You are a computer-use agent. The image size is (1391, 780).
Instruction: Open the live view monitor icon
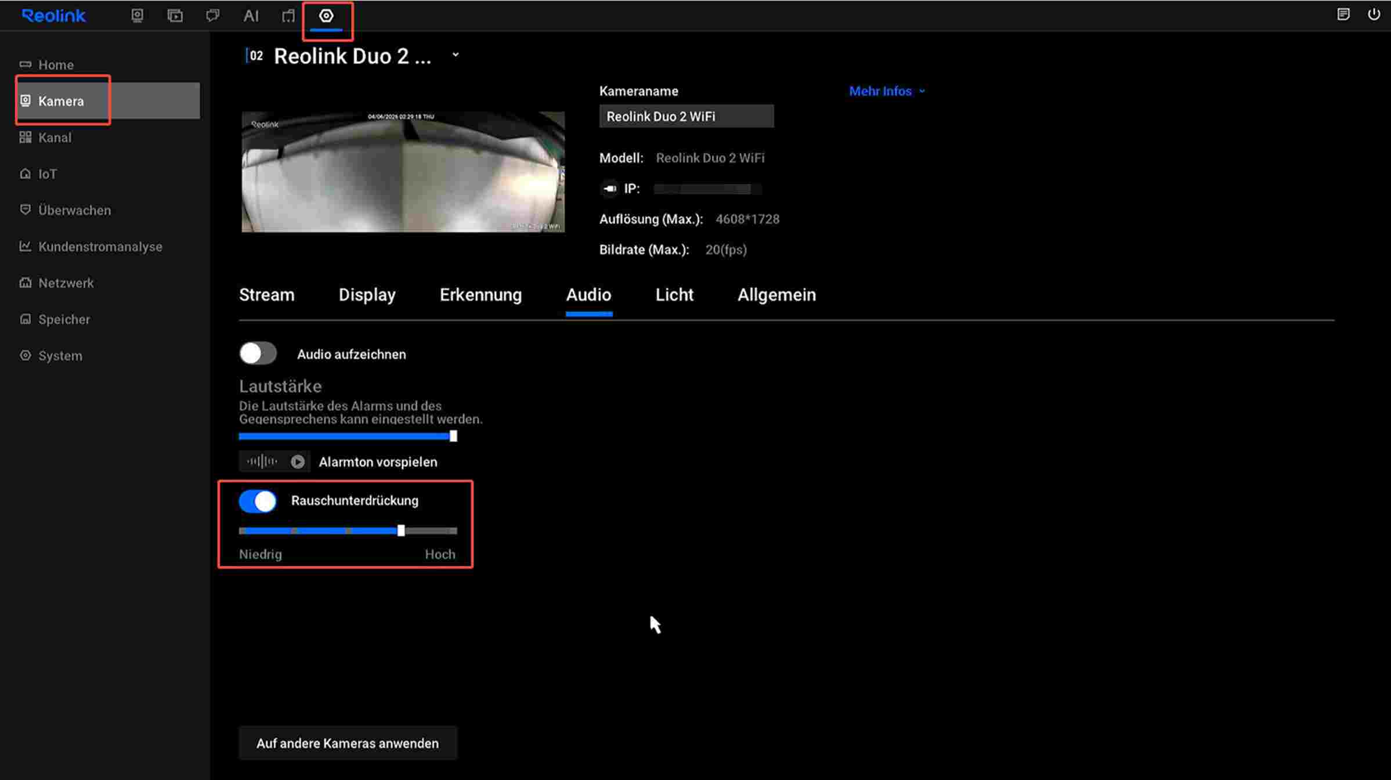tap(137, 16)
